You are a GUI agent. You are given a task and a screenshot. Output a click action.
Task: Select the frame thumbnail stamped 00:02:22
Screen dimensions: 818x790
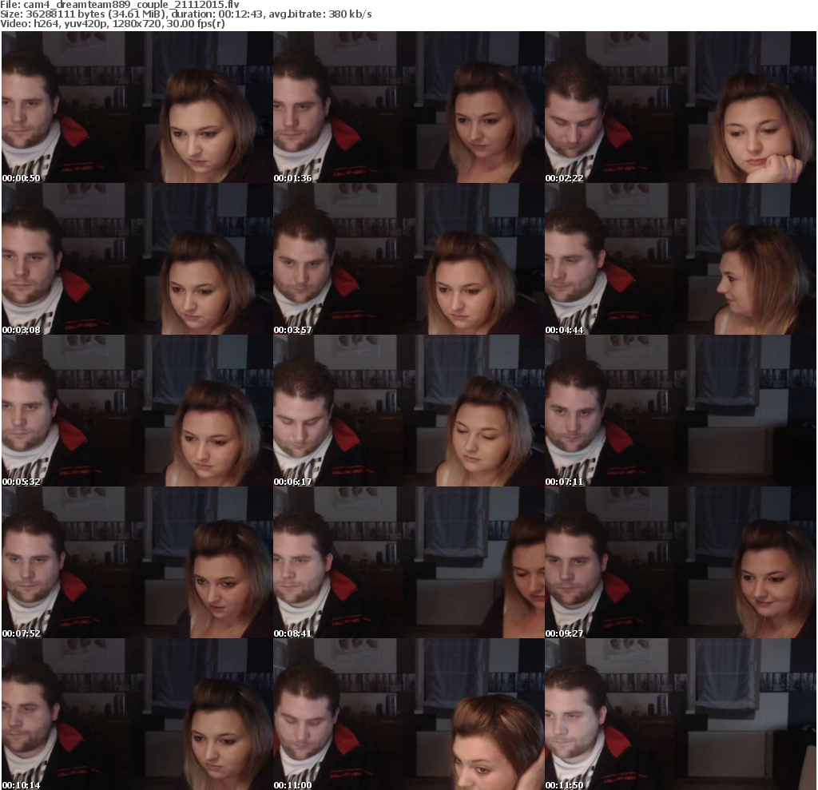pos(681,107)
